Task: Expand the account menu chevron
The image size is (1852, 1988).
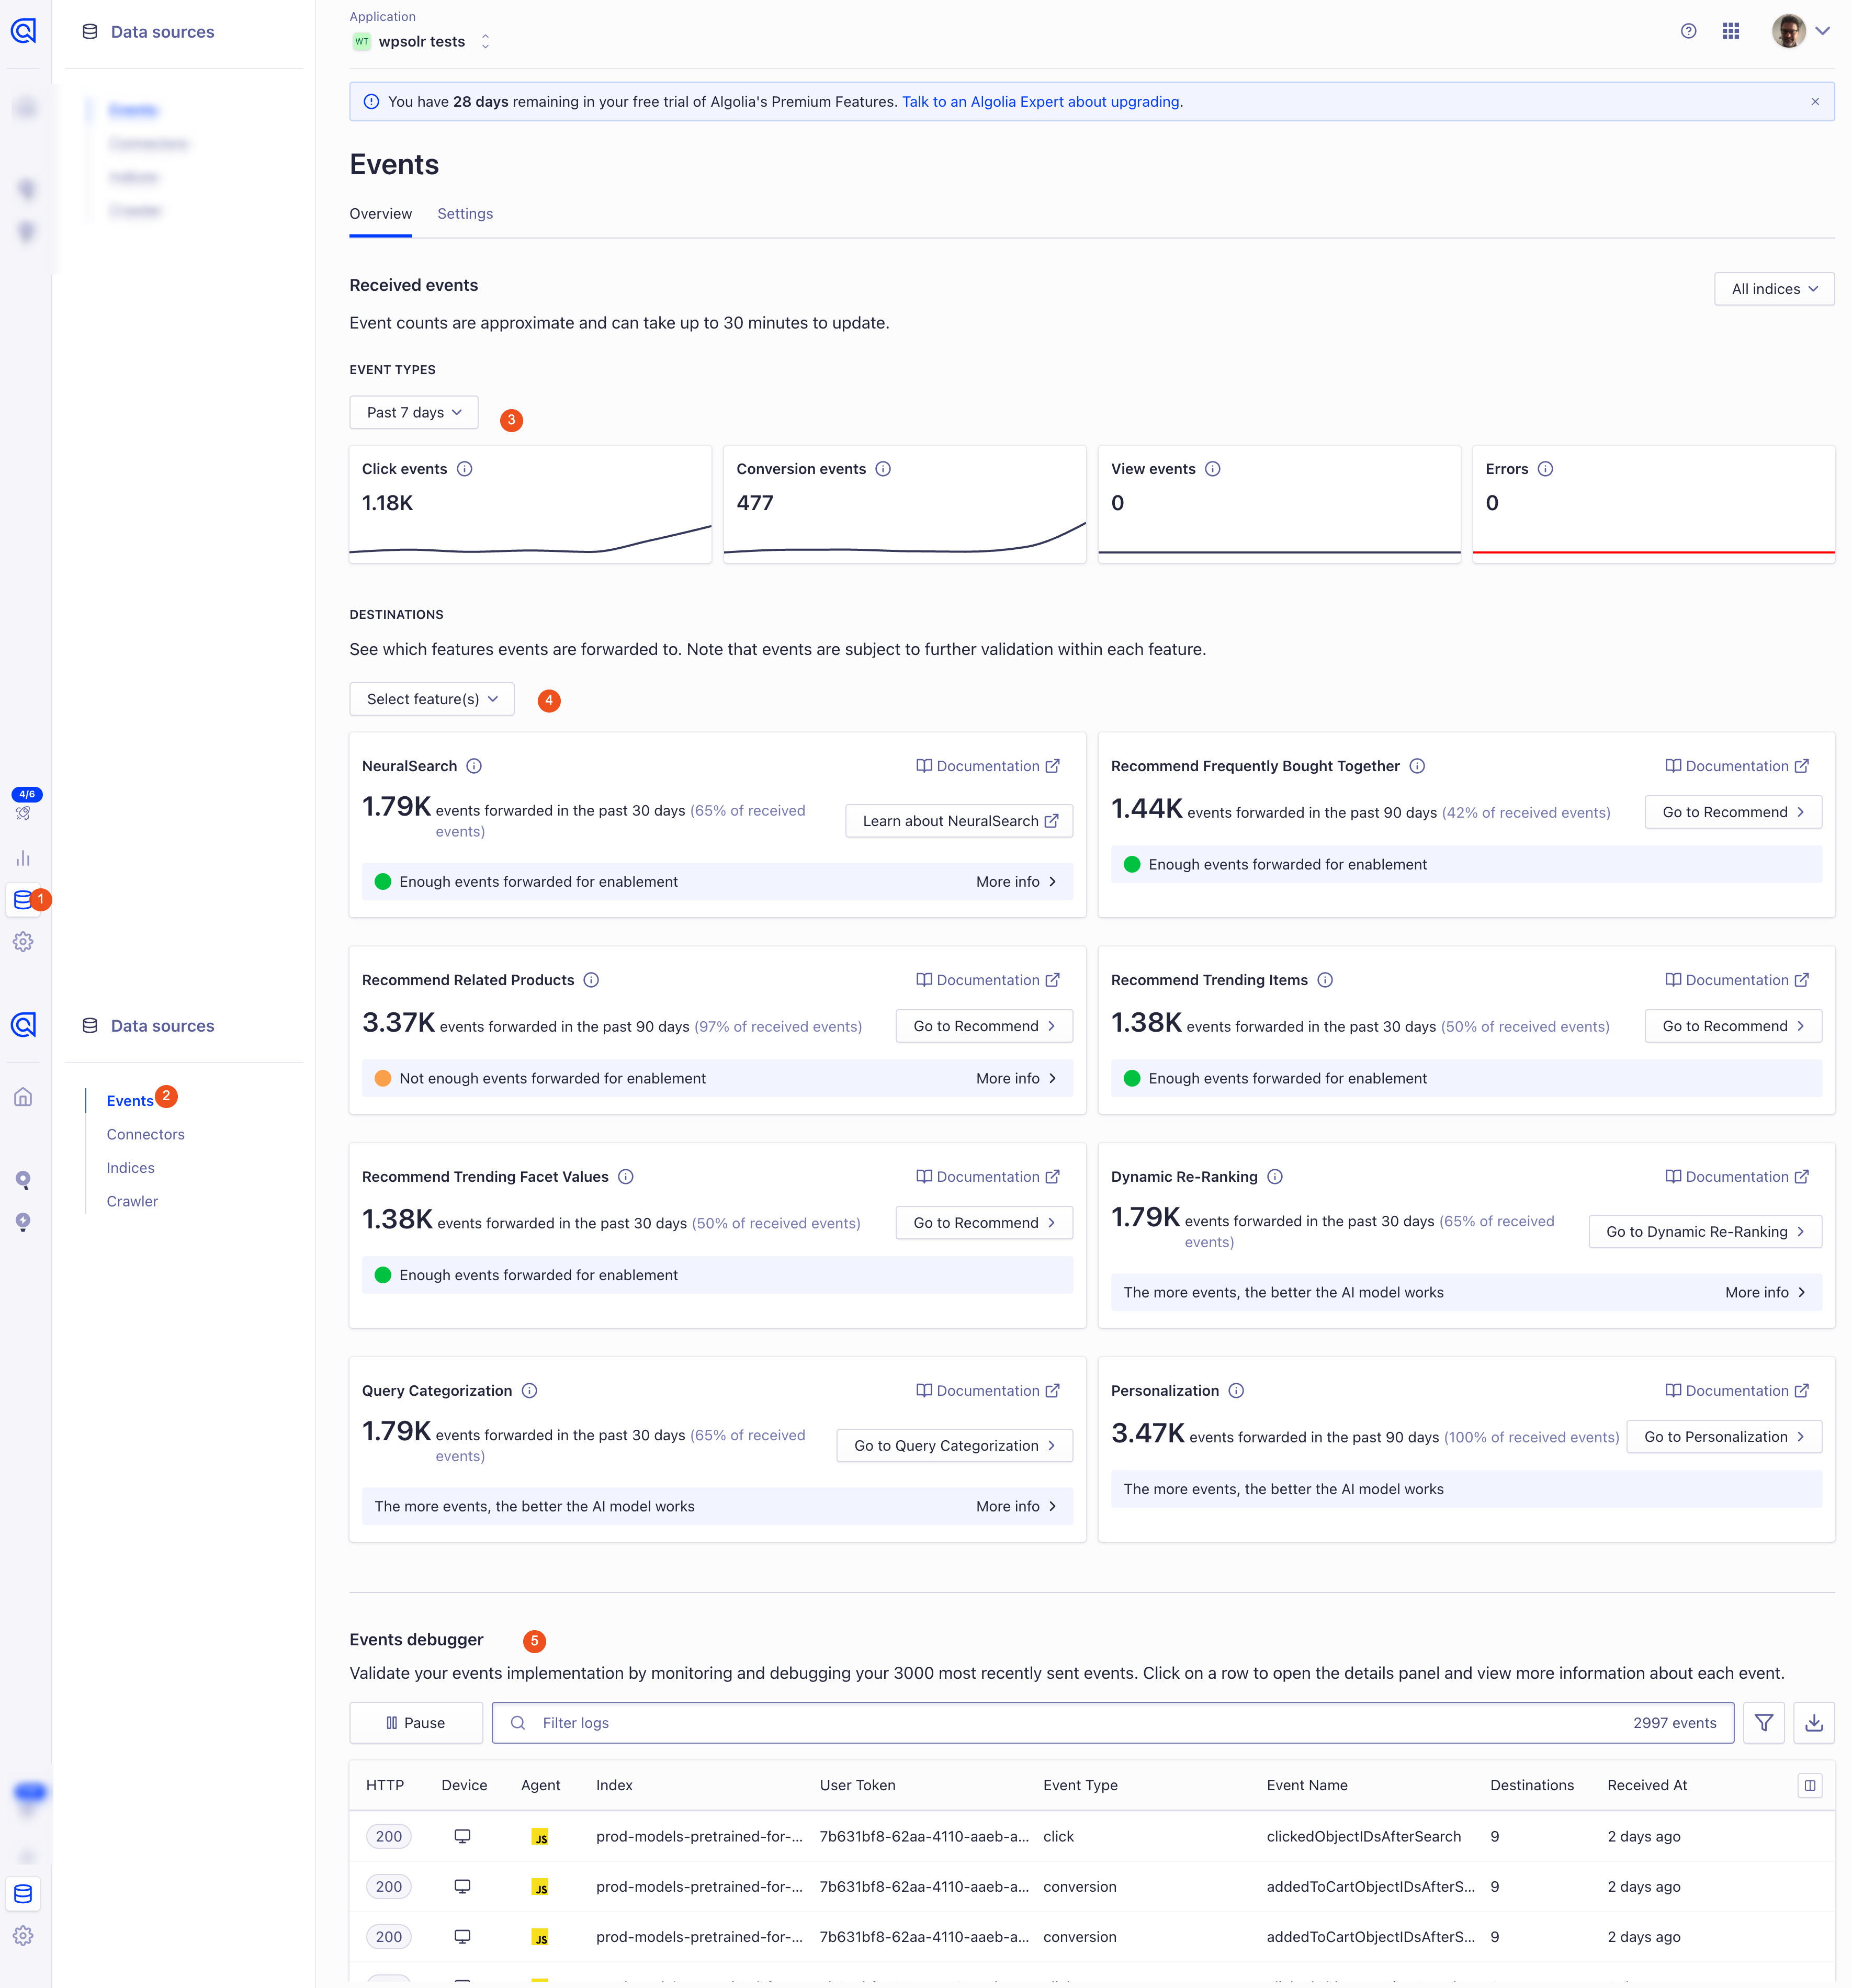Action: point(1823,31)
